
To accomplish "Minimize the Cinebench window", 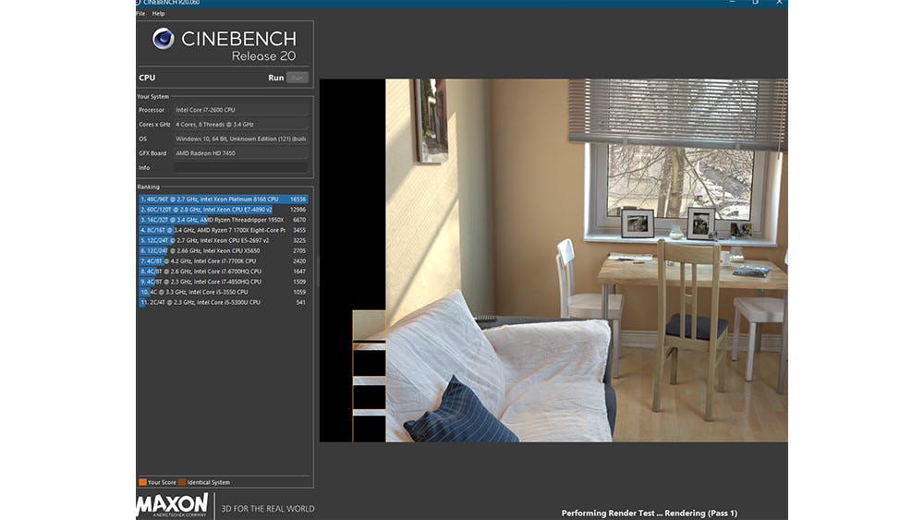I will coord(732,3).
